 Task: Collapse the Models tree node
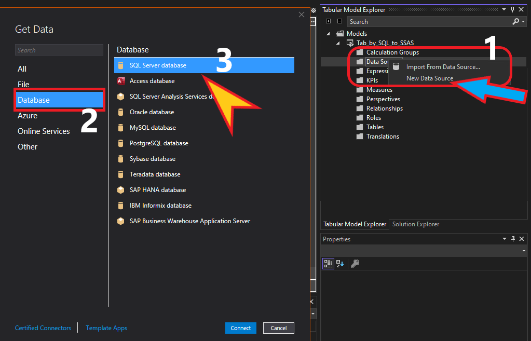pyautogui.click(x=328, y=34)
